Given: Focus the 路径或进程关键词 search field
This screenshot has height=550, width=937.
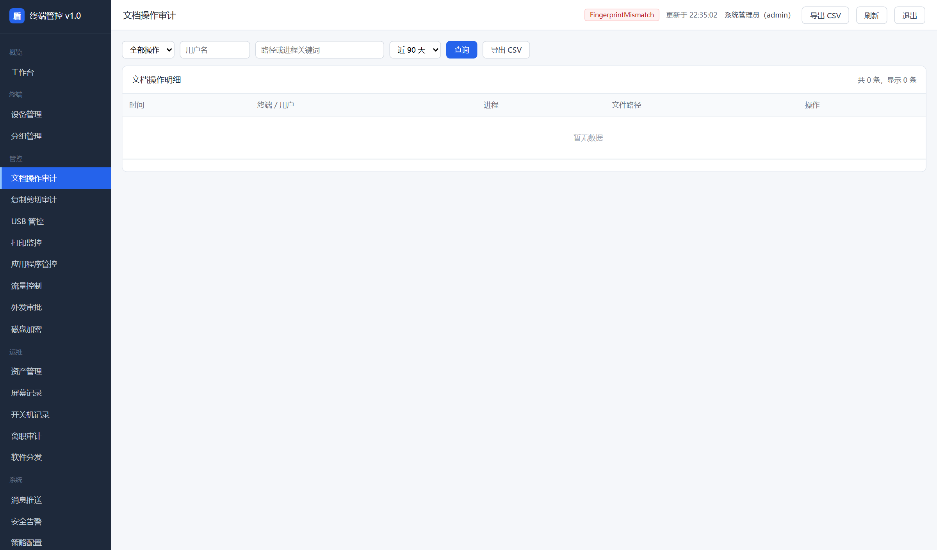Looking at the screenshot, I should 320,50.
